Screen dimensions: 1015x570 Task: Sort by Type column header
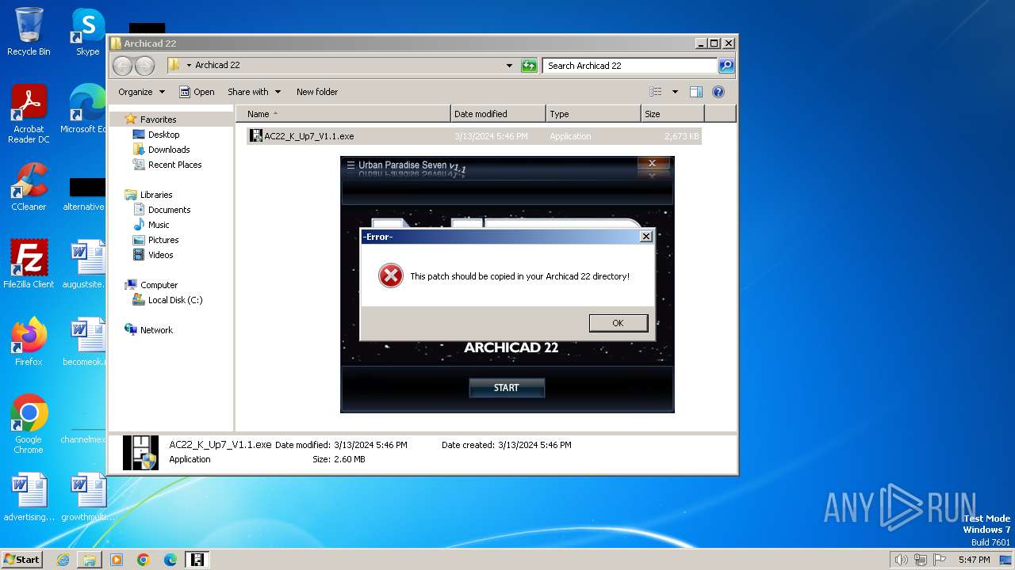point(593,114)
